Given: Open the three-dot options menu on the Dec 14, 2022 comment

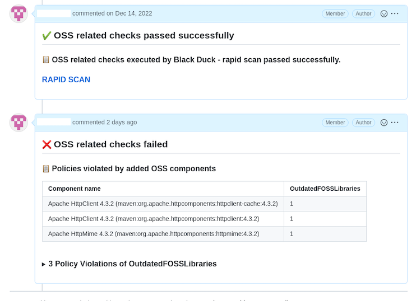Looking at the screenshot, I should 395,13.
